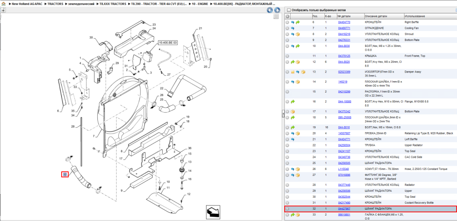Click the green arrow icon on row 33
Image resolution: width=457 pixels, height=221 pixels.
292,215
